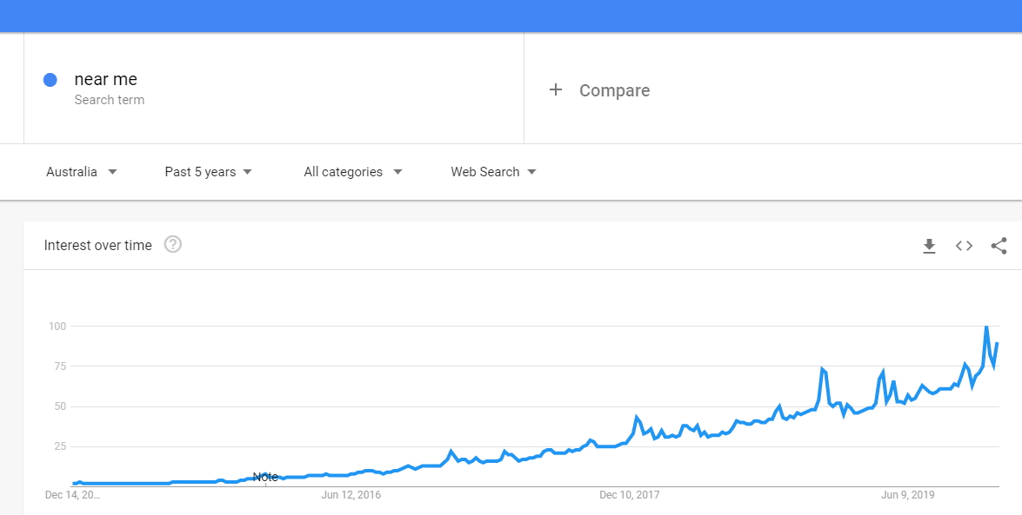Open the All categories dropdown
Screen dimensions: 1022x515
[352, 172]
